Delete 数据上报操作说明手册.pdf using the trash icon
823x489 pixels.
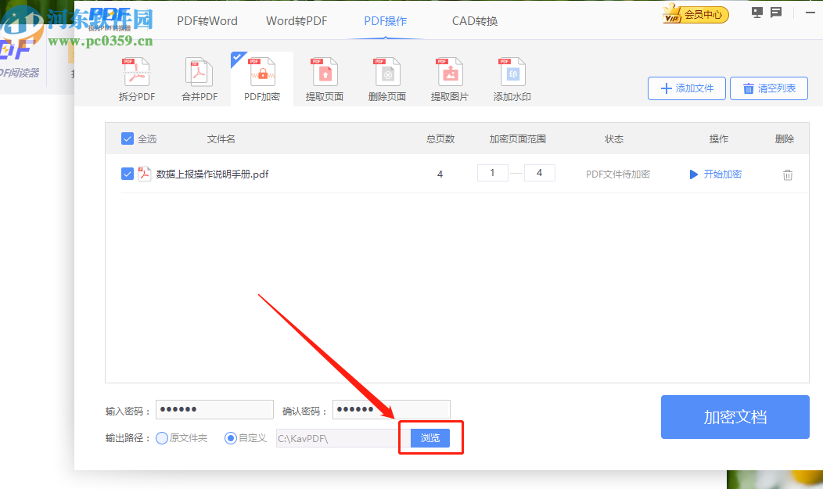point(787,174)
